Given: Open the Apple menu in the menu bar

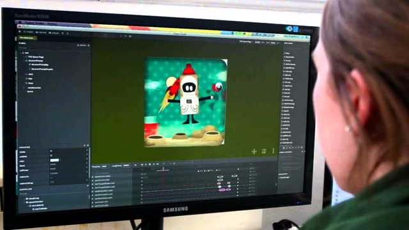Looking at the screenshot, I should pos(20,23).
